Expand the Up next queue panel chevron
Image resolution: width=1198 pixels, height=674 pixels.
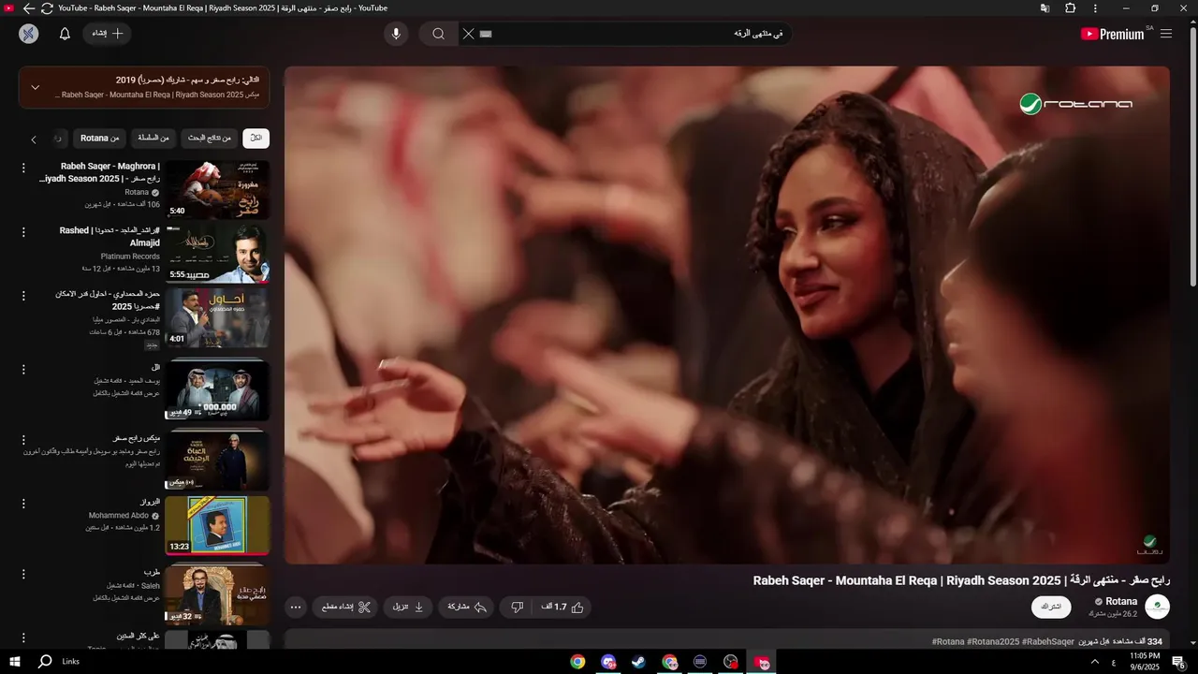[x=35, y=87]
